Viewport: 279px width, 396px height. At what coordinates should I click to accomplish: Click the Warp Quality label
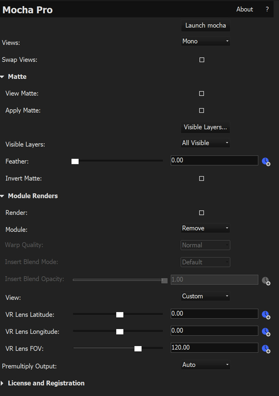coord(24,245)
